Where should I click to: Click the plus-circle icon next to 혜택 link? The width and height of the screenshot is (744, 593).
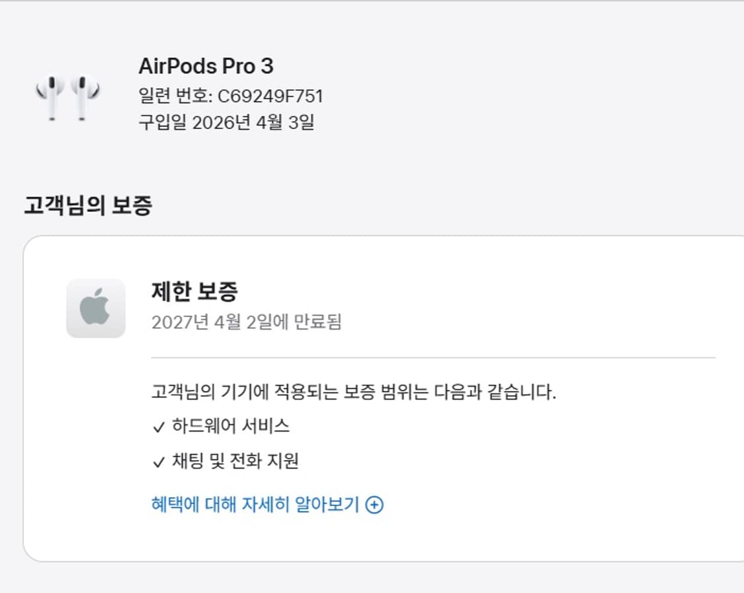tap(375, 504)
